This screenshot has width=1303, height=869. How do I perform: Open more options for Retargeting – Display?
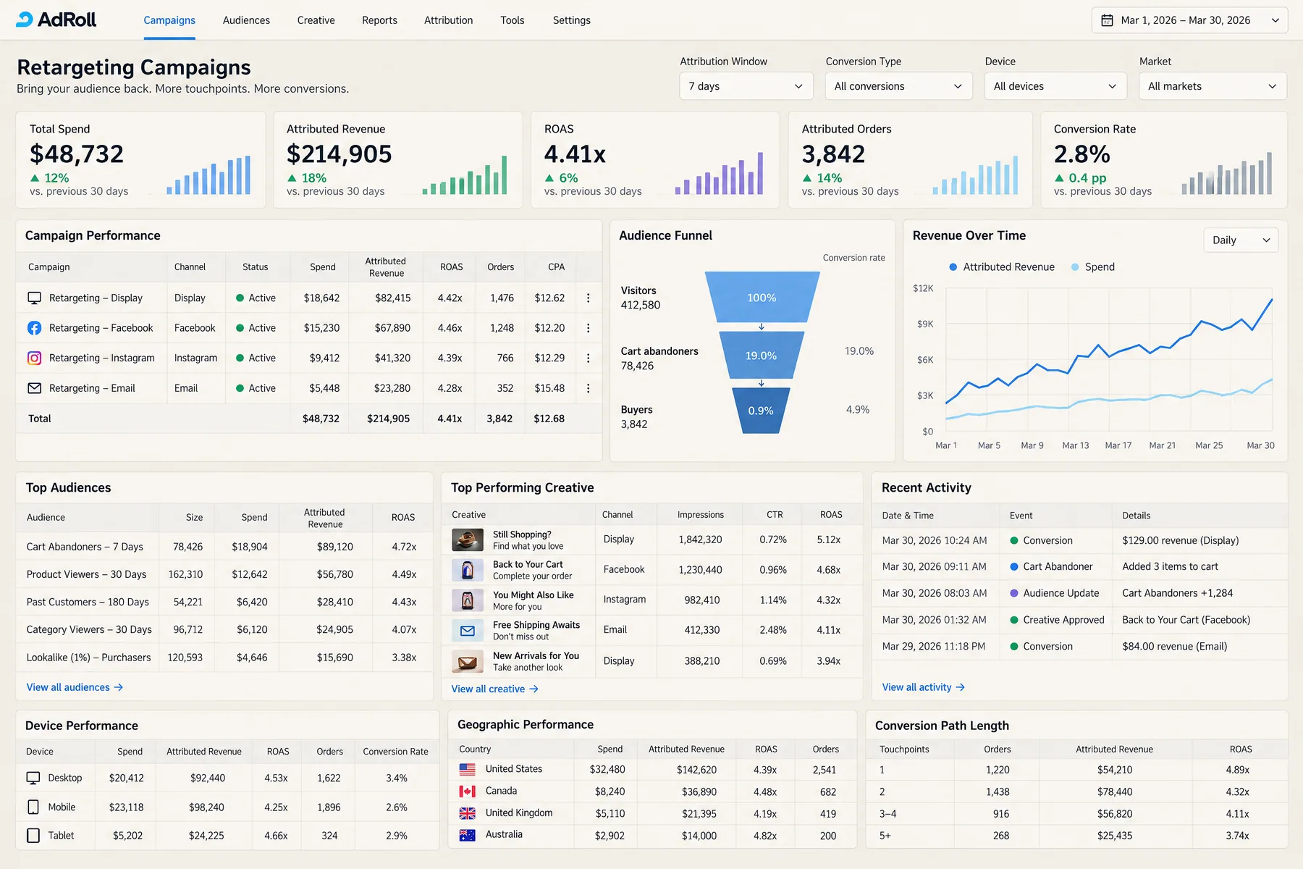pyautogui.click(x=588, y=298)
